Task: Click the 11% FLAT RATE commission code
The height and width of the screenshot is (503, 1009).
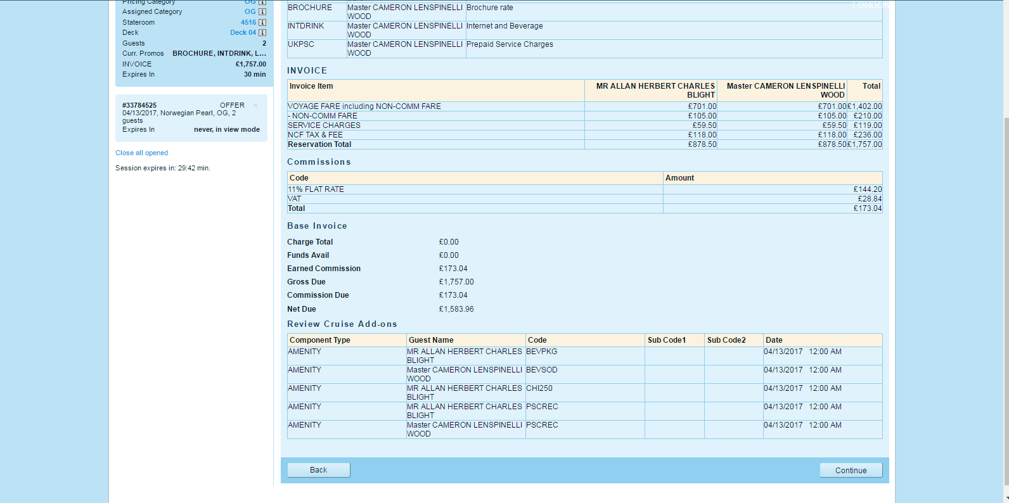Action: click(x=316, y=189)
